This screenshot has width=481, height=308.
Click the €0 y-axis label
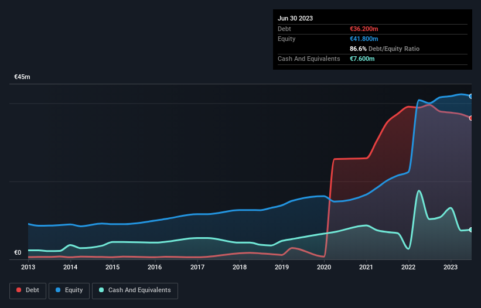point(18,252)
